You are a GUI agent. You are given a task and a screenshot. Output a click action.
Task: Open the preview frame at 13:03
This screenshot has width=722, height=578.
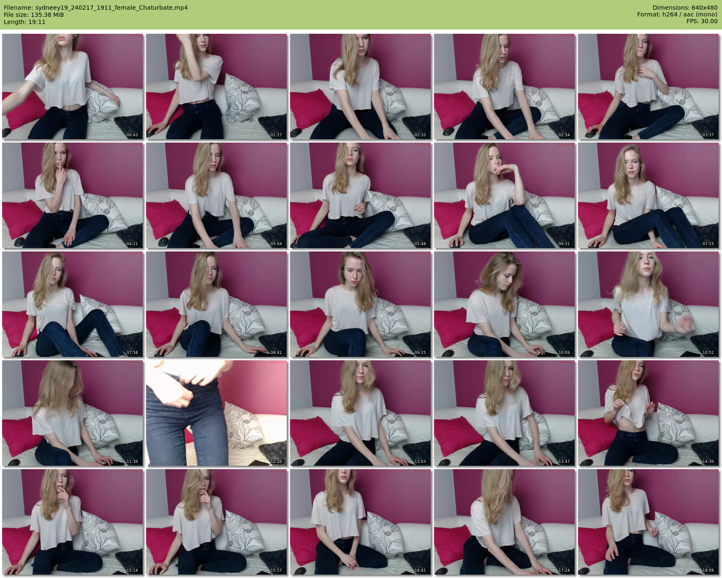pyautogui.click(x=361, y=413)
